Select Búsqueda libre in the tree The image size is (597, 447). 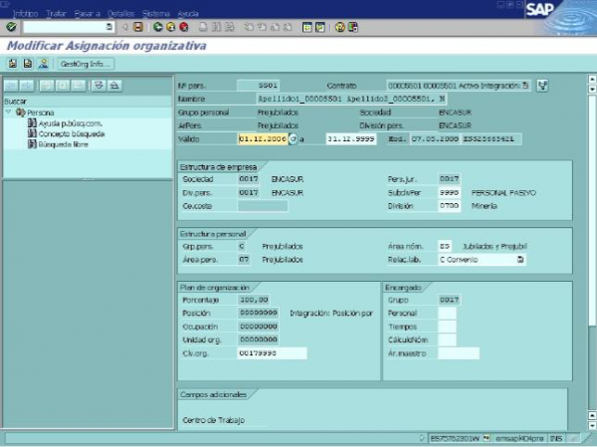[64, 144]
